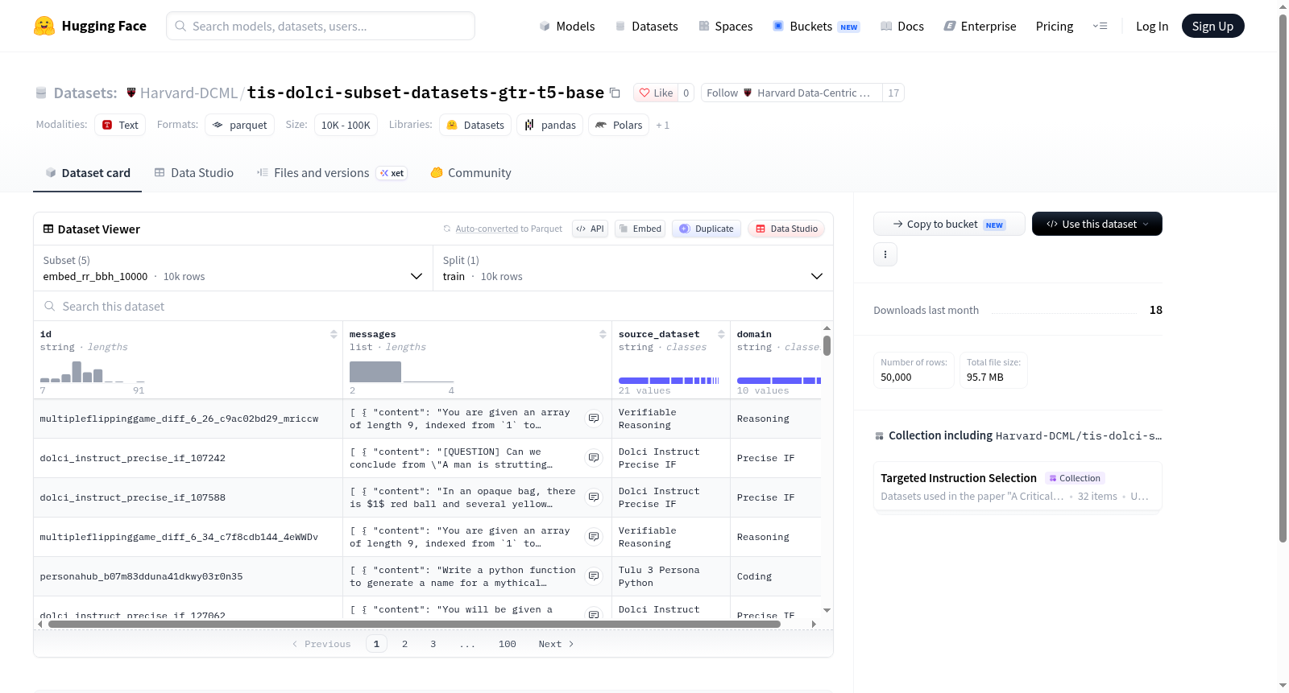Click the Polars library tag
1289x693 pixels.
pos(619,125)
